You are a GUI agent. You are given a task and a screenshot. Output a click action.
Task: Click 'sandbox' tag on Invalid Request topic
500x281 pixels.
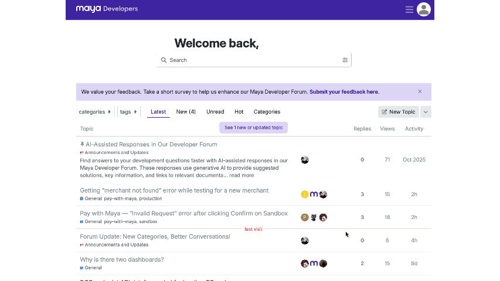coord(148,221)
